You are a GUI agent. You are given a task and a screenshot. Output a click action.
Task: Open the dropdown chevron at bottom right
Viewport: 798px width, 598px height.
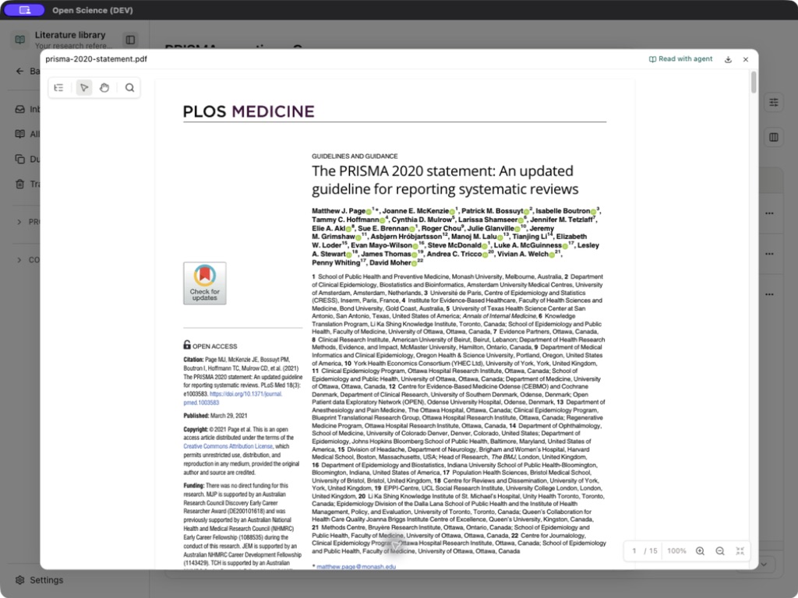click(x=764, y=565)
